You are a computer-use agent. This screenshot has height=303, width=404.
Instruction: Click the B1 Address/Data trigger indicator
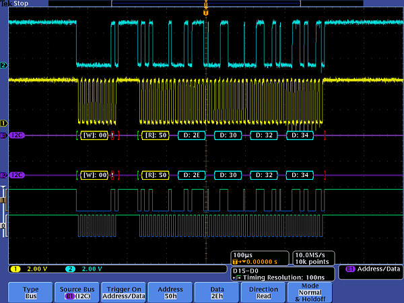point(372,269)
